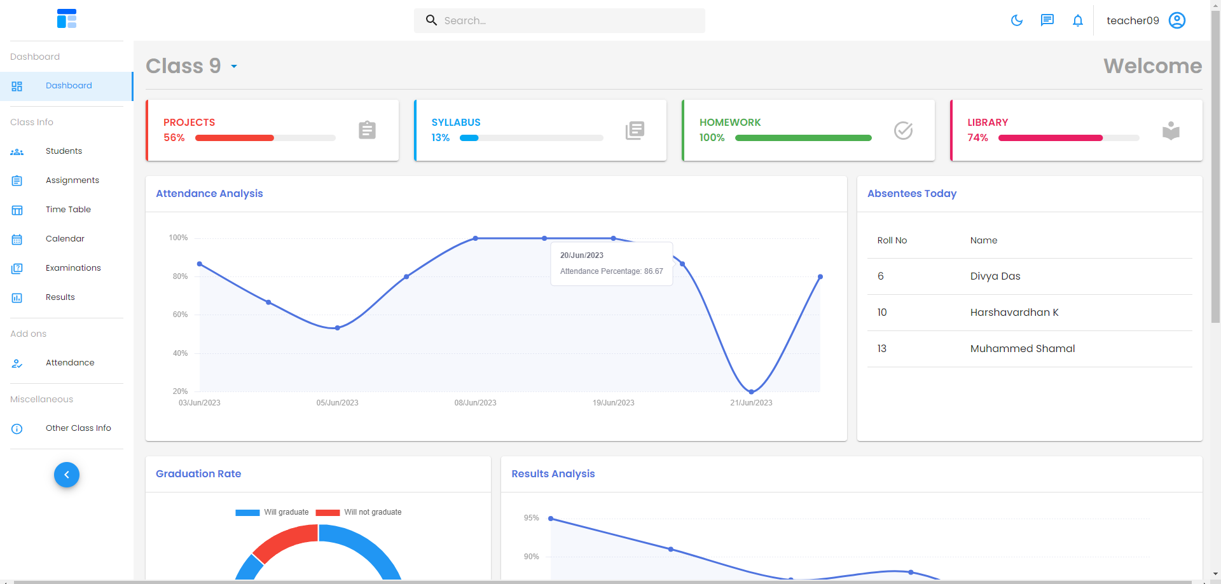Click the LIBRARY card title
1221x584 pixels.
click(988, 123)
